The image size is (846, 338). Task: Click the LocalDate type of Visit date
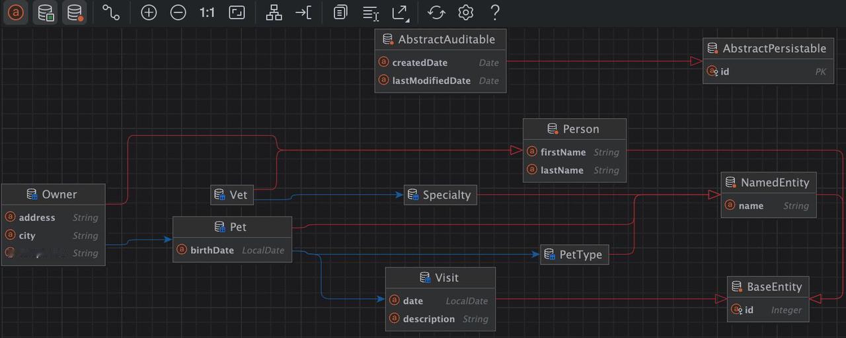coord(467,301)
